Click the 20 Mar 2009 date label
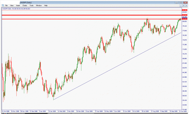Image resolution: width=189 pixels, height=114 pixels. pos(80,111)
